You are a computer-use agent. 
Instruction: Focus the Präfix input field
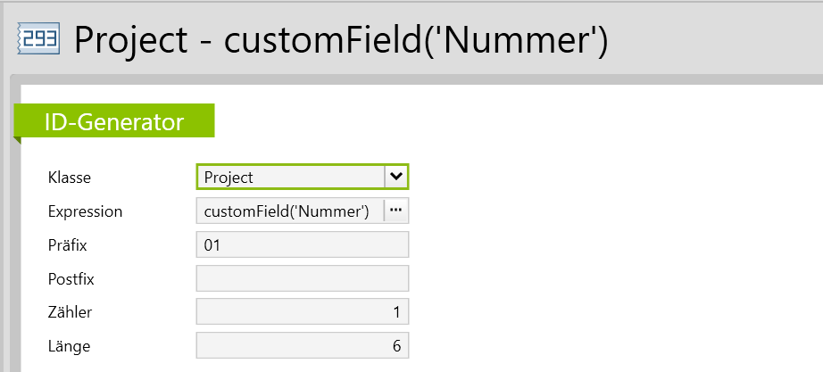click(302, 244)
